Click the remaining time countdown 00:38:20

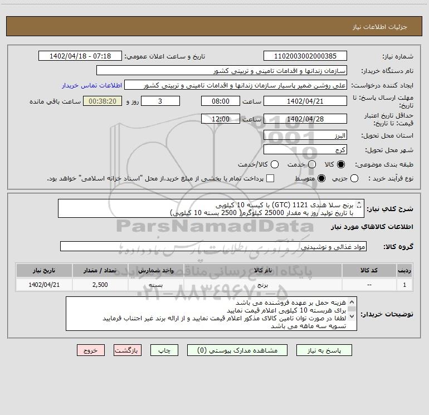[x=103, y=101]
